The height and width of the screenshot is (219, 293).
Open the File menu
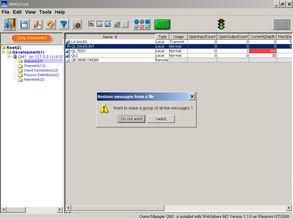(x=5, y=12)
